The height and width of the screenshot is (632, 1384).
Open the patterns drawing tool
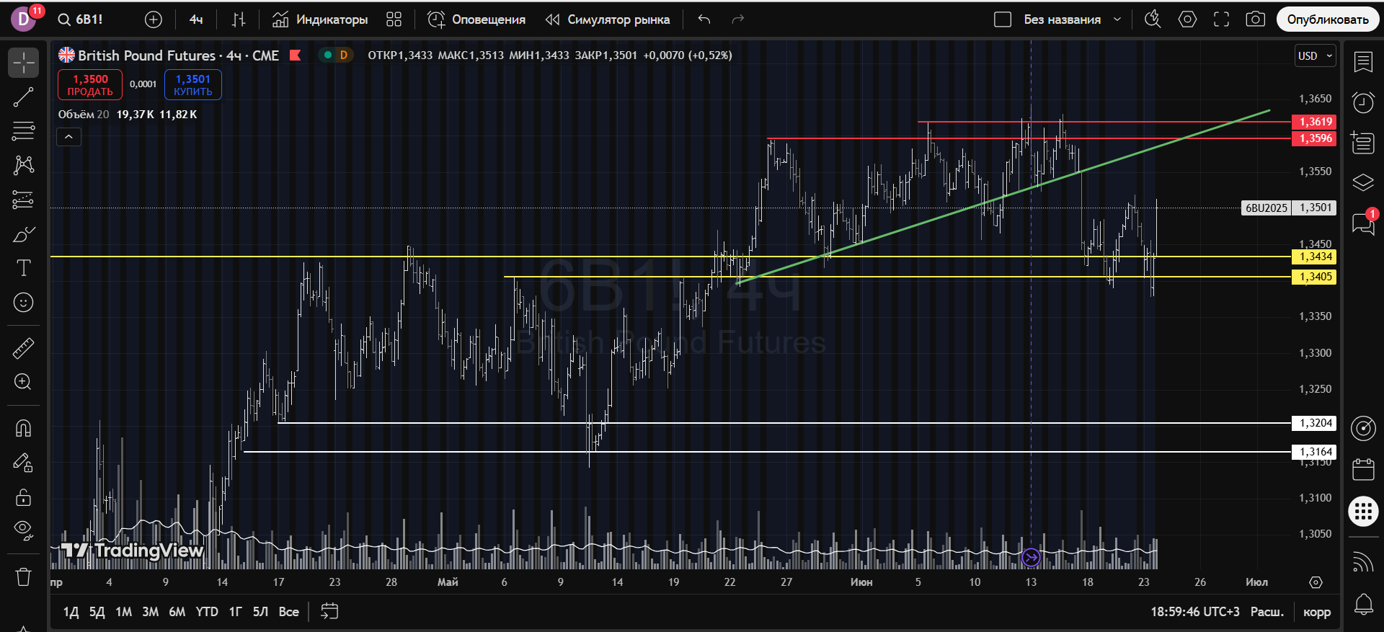pos(23,165)
